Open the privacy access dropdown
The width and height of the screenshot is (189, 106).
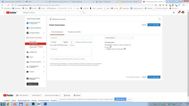119,38
